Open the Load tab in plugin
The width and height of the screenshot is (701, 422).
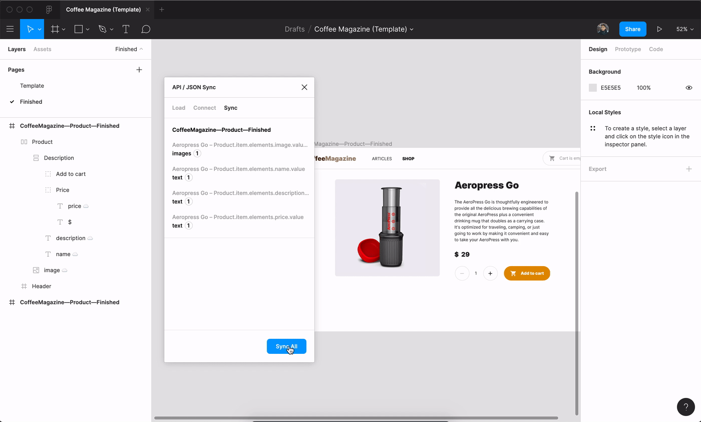[x=179, y=108]
